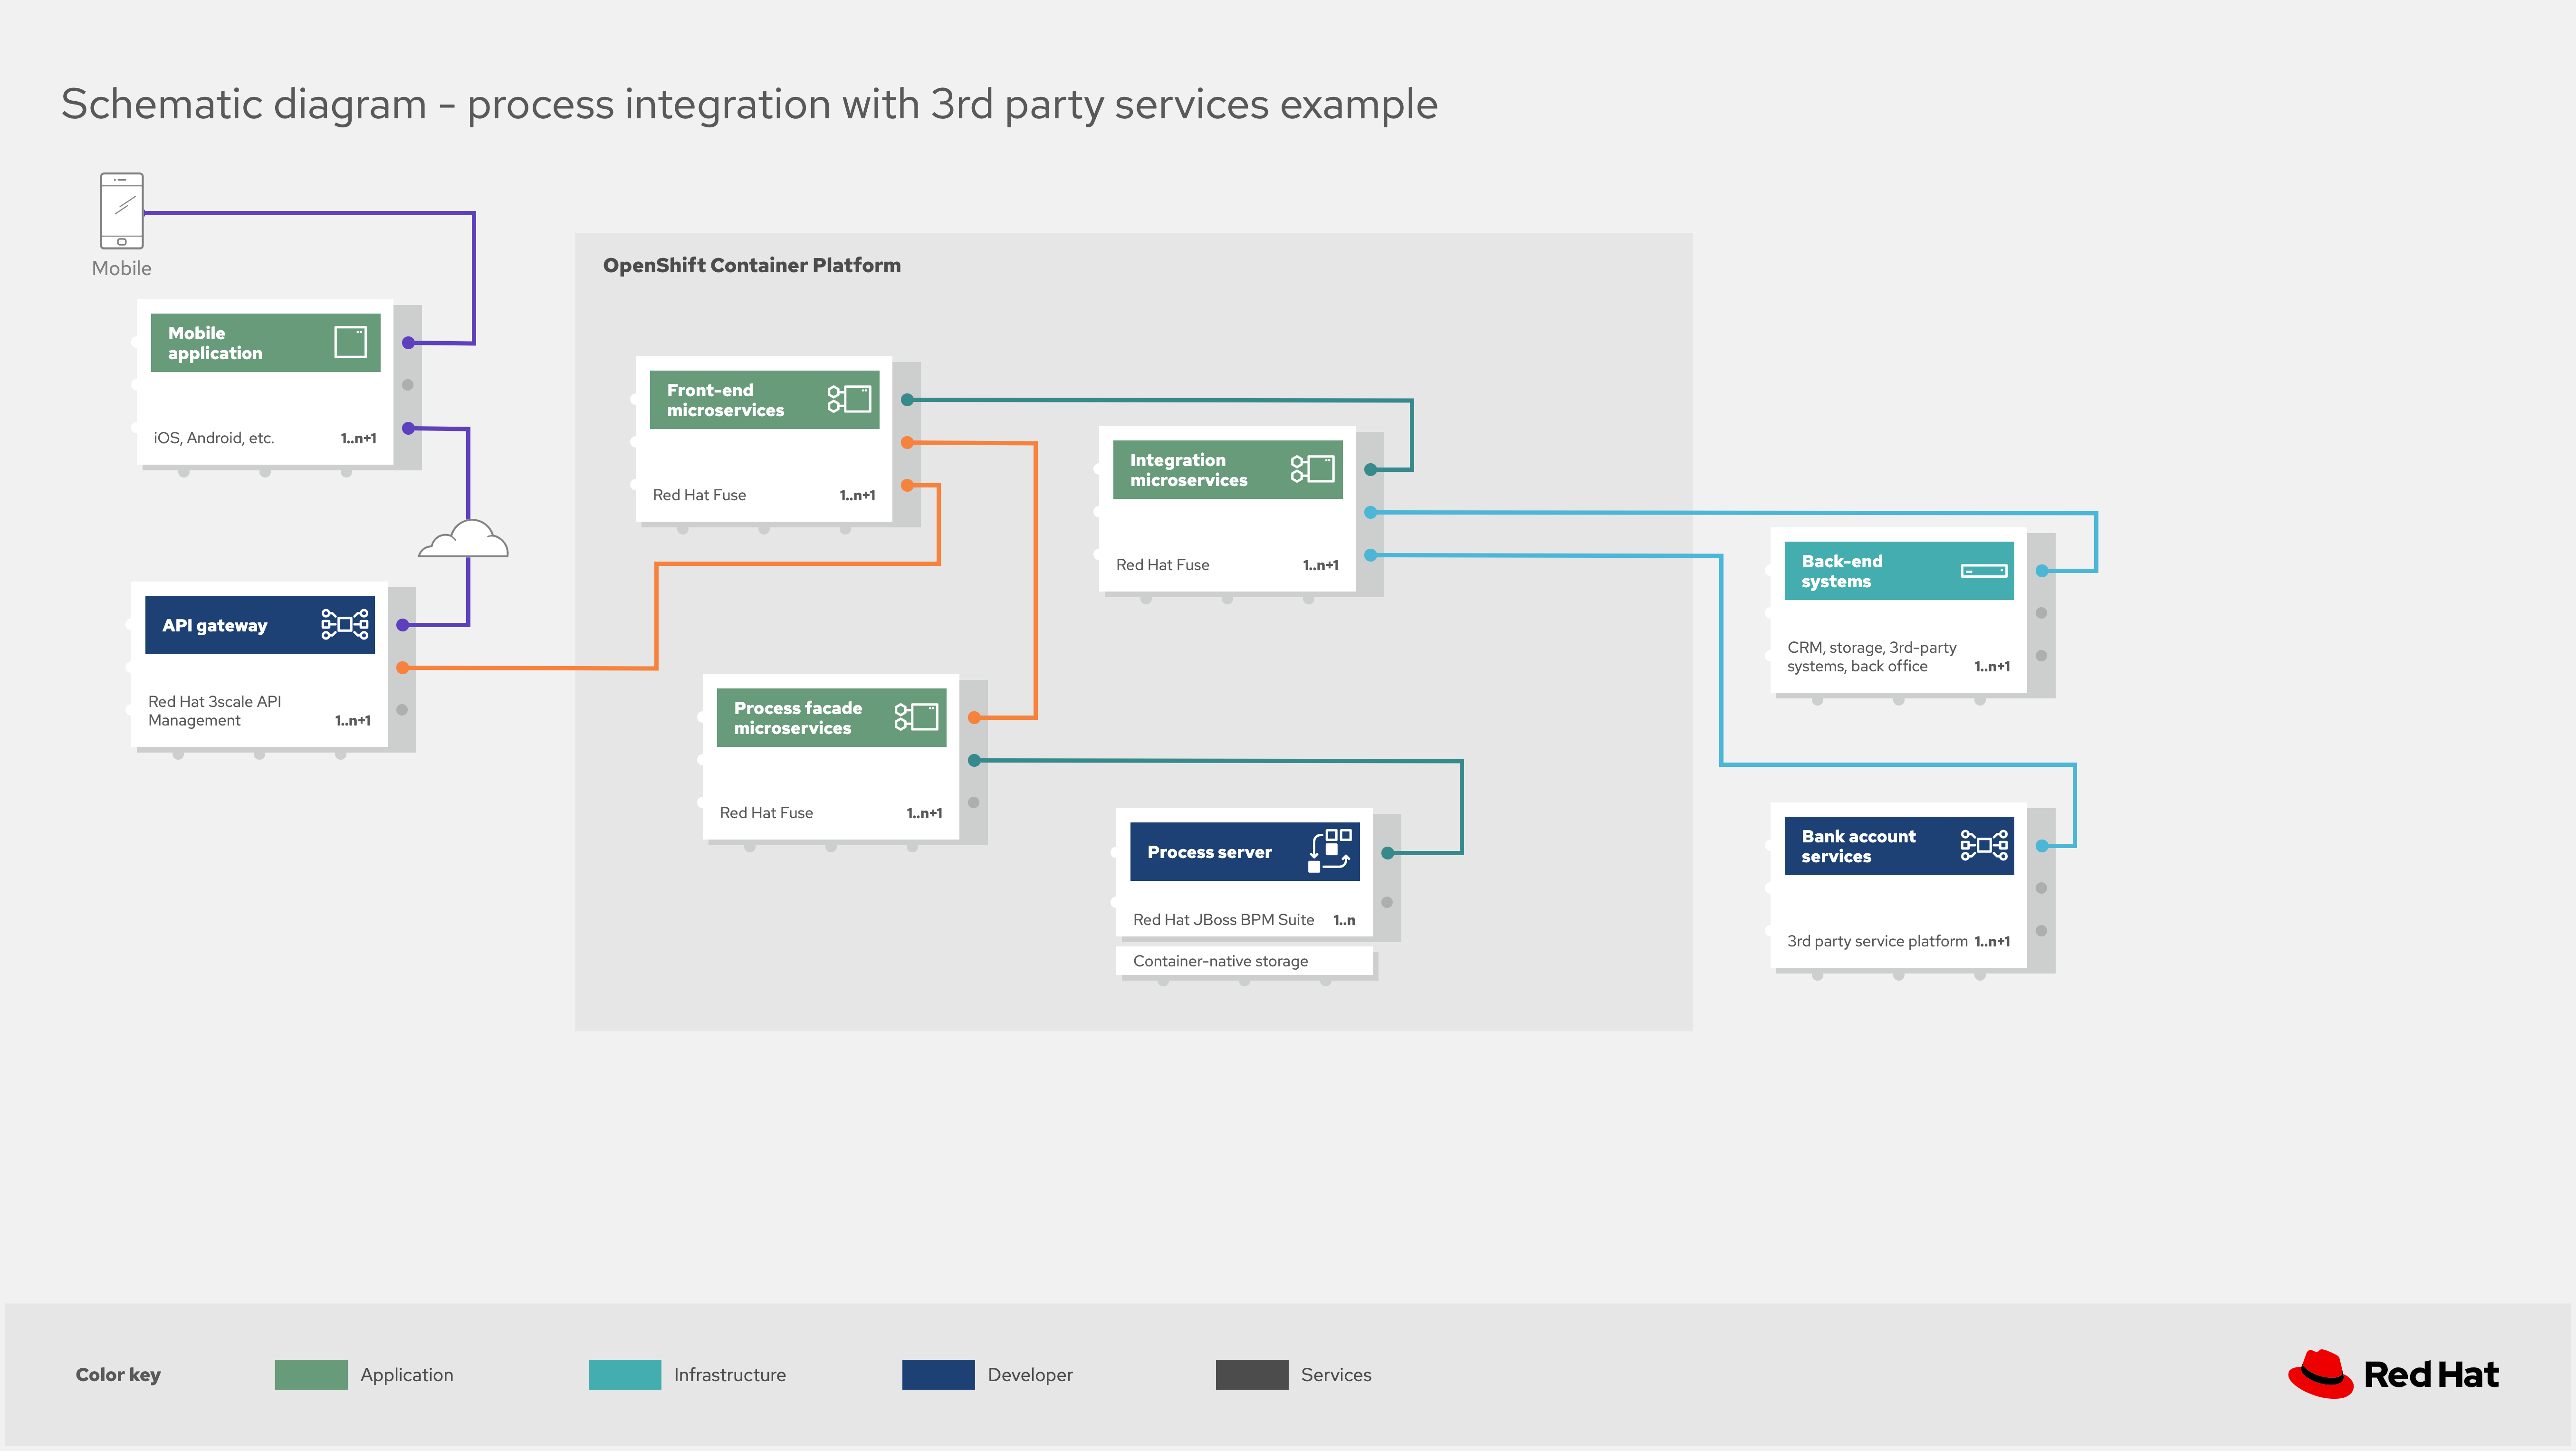Click the API gateway network icon
The image size is (2576, 1451).
(345, 624)
